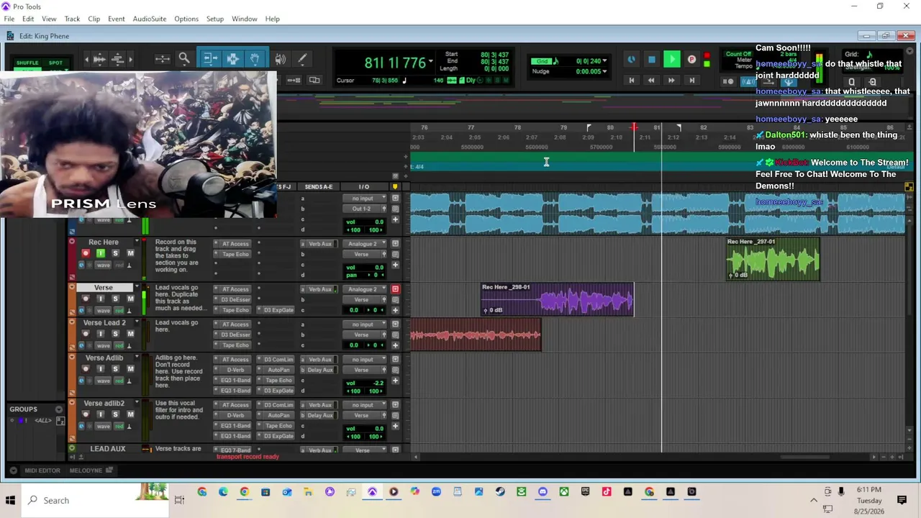Open Verse Lead 2 input selector
921x518 pixels.
pos(365,324)
